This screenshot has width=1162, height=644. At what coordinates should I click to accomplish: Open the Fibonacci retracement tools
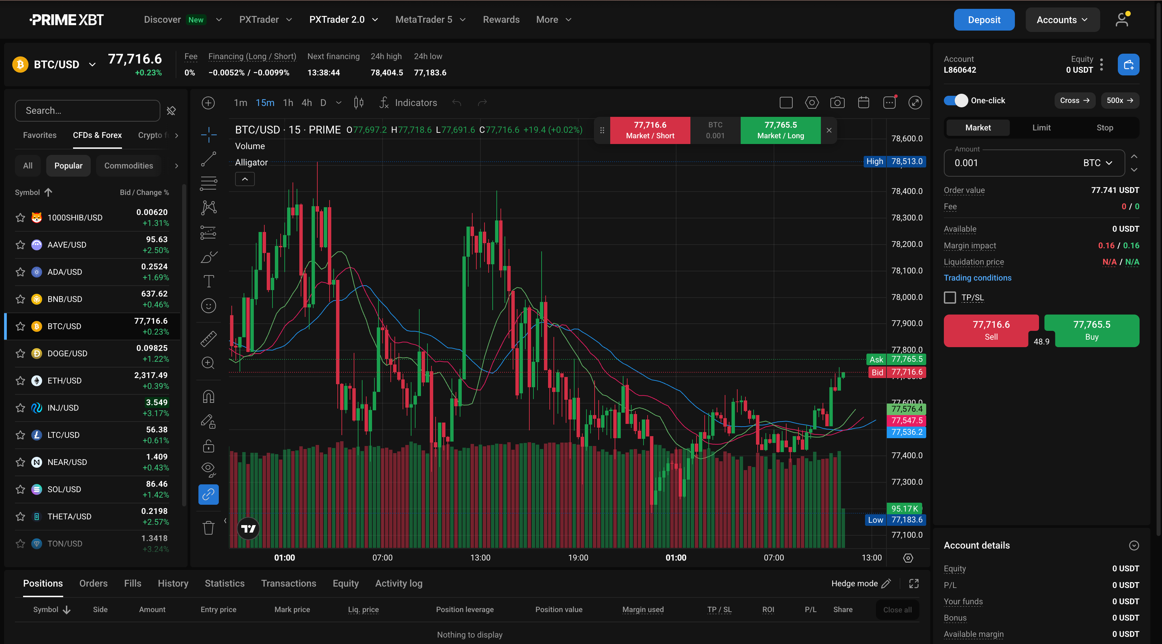click(208, 183)
